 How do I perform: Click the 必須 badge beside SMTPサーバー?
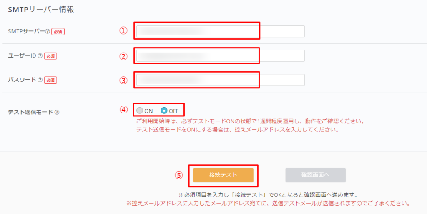click(x=58, y=32)
